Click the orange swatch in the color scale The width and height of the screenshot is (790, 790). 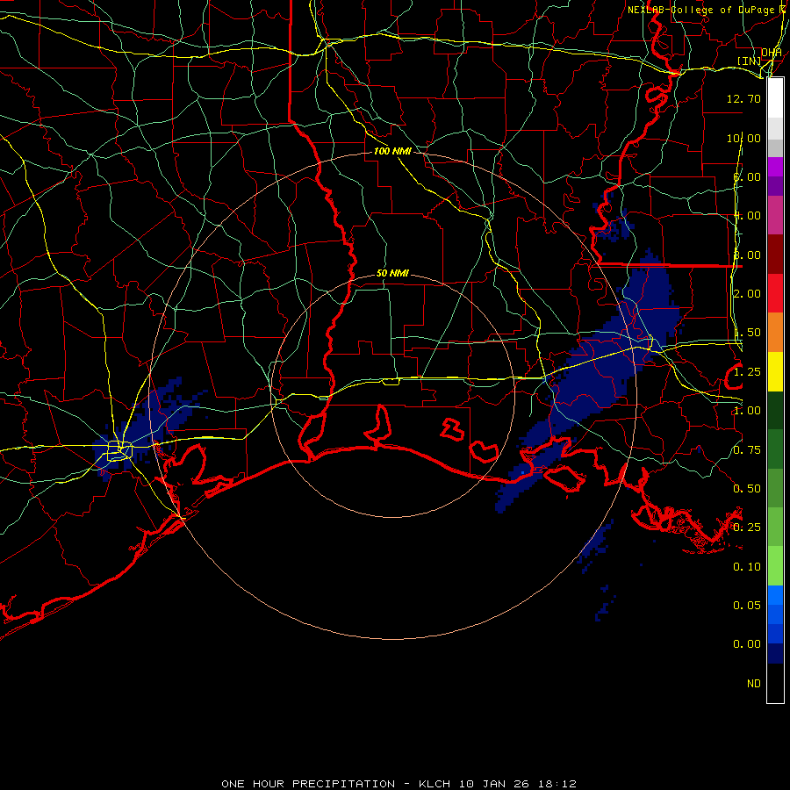(x=775, y=333)
